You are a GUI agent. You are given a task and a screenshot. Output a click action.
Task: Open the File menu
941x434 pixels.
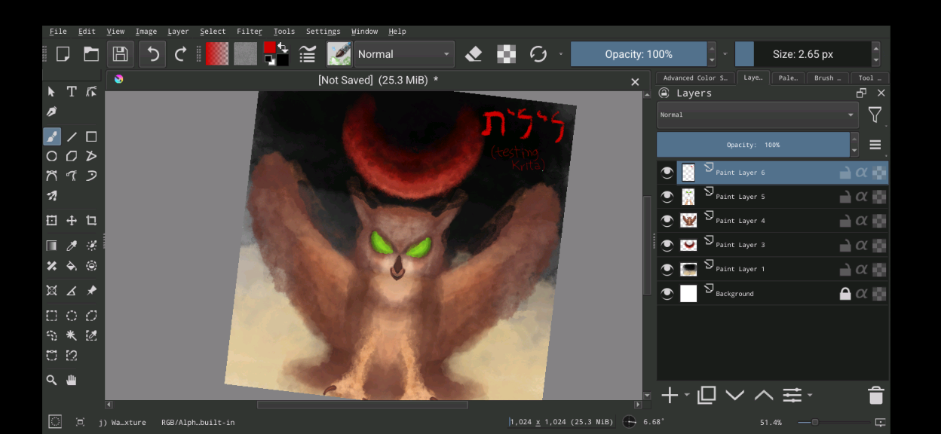click(58, 32)
